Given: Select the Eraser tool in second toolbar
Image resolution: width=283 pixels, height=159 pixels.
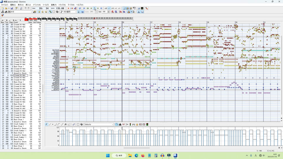Looking at the screenshot, I should (x=57, y=12).
